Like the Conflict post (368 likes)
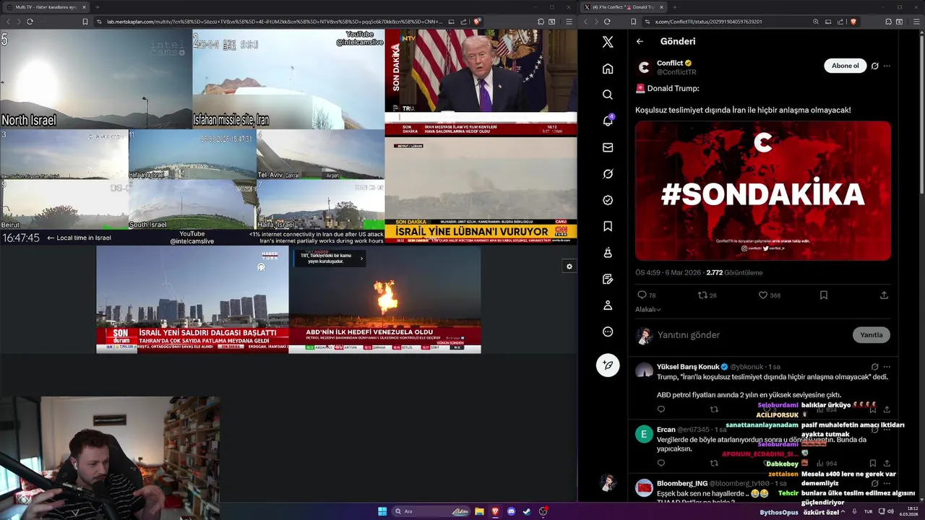 coord(769,295)
